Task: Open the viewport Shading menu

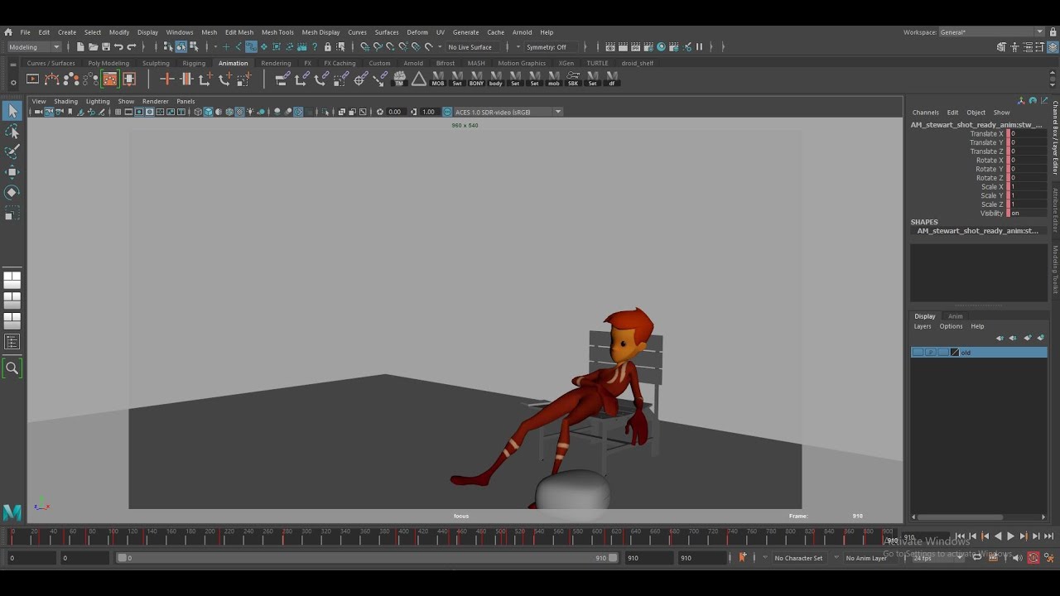Action: point(65,101)
